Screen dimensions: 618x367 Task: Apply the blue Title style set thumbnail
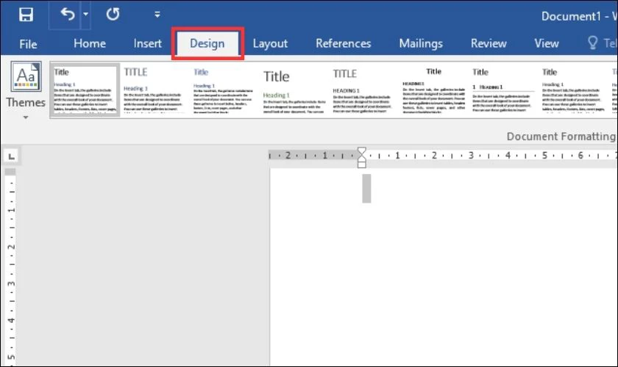click(223, 90)
